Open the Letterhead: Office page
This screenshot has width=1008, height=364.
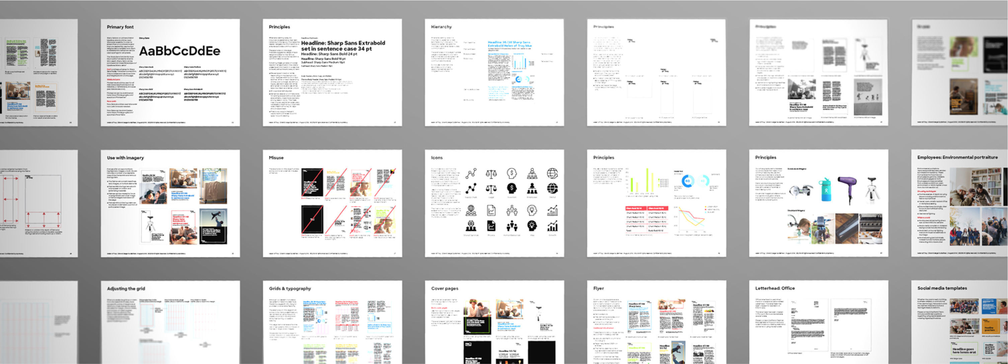(x=818, y=322)
